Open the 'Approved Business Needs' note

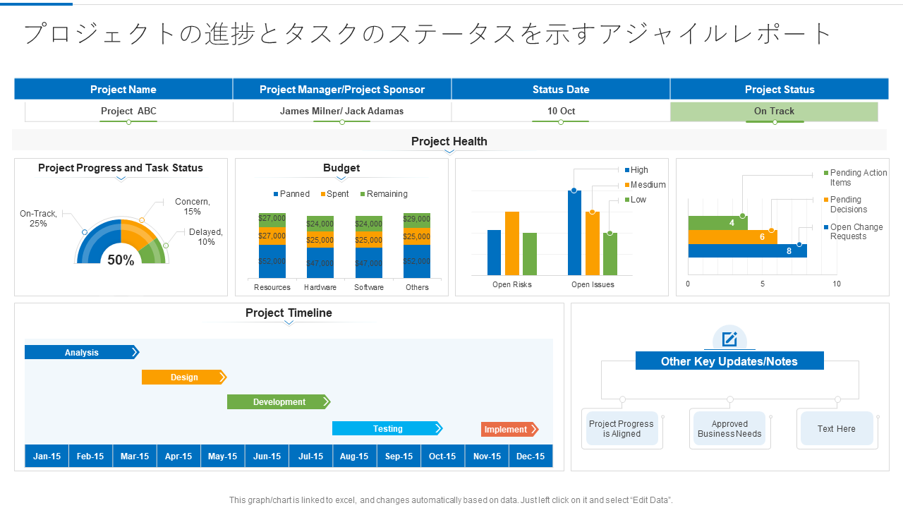tap(729, 429)
